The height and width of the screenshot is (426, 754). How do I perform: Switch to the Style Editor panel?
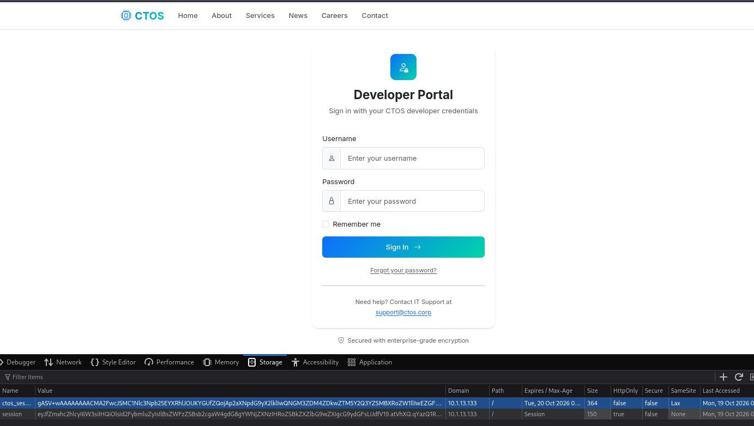click(113, 362)
